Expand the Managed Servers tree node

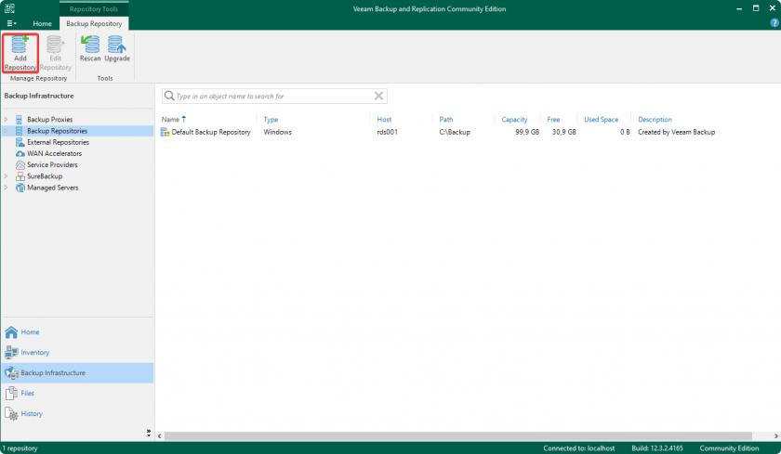coord(6,188)
